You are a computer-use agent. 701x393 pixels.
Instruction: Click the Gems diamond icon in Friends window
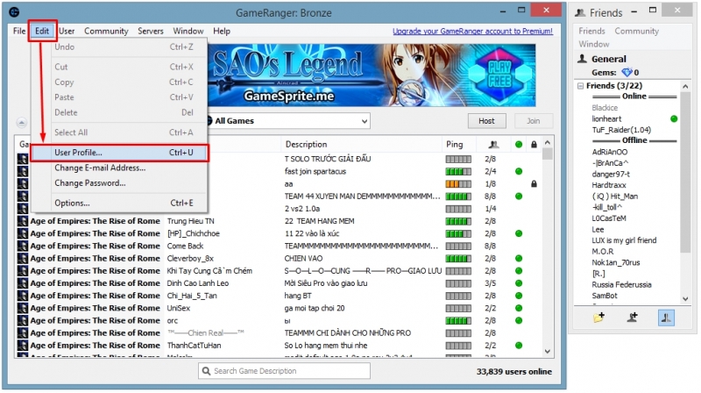(627, 72)
